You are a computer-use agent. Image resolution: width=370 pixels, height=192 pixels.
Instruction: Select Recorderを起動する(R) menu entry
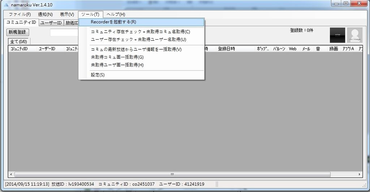tap(141, 22)
